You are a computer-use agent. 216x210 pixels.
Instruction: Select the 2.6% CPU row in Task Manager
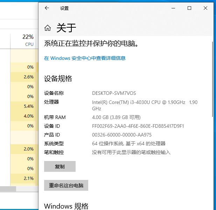[23, 77]
